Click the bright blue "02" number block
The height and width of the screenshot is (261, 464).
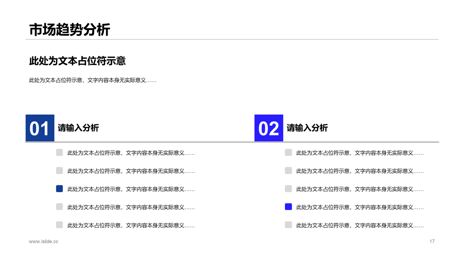269,128
